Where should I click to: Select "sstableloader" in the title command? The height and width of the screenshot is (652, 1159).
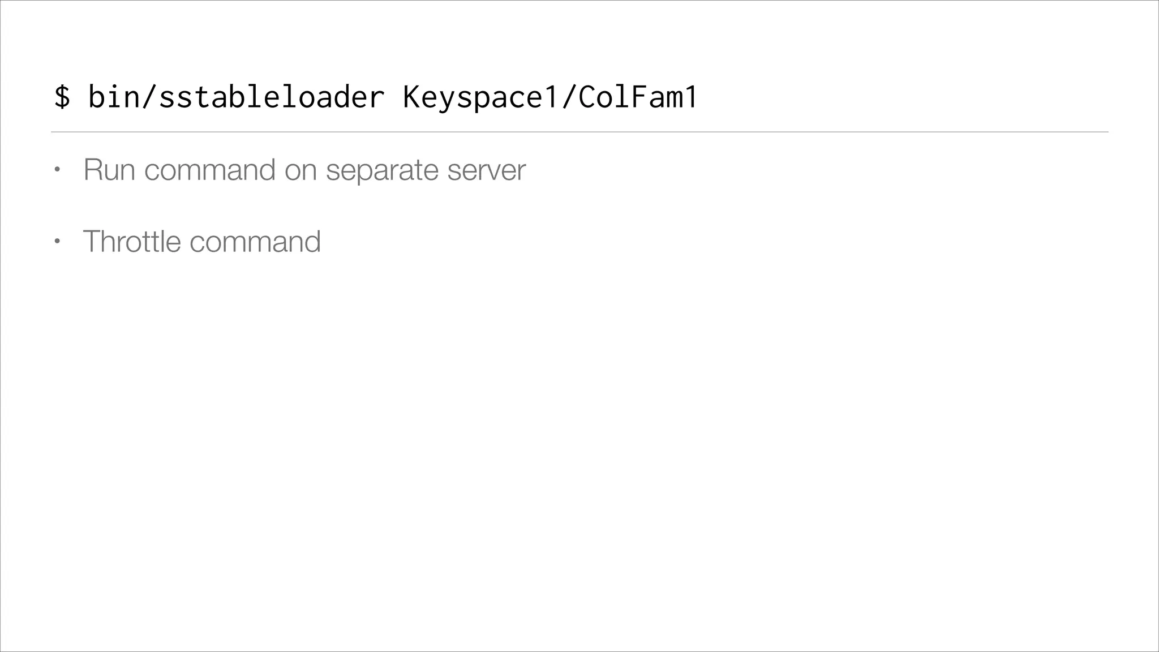(x=272, y=97)
